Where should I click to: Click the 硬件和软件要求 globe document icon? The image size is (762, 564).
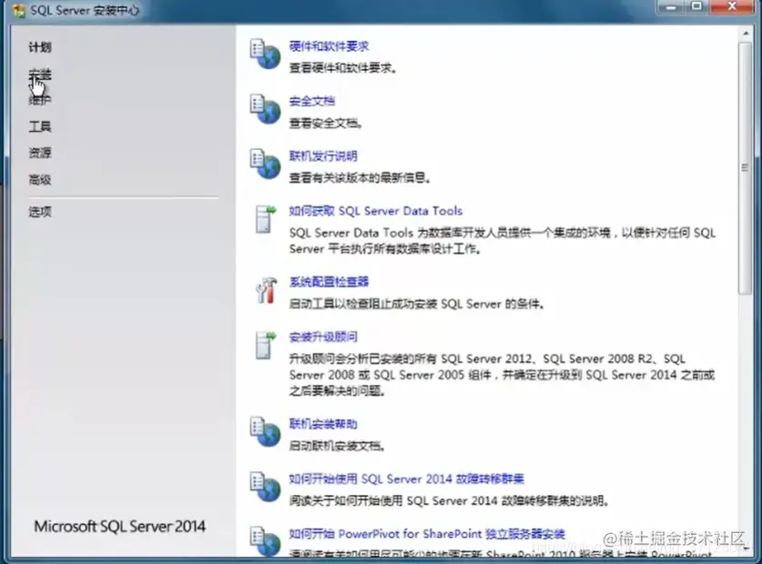point(265,54)
